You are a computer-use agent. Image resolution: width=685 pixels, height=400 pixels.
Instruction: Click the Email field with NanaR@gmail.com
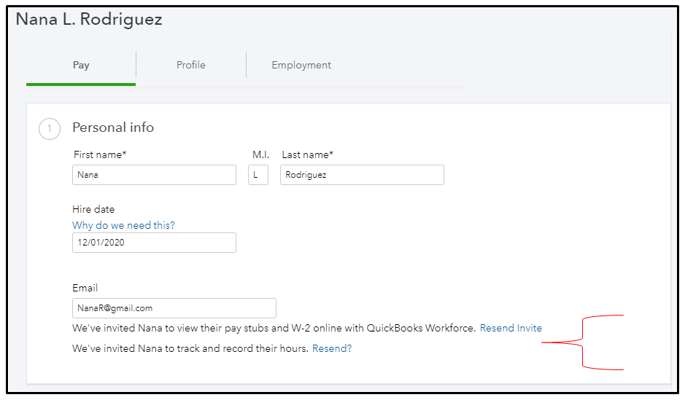click(x=174, y=308)
